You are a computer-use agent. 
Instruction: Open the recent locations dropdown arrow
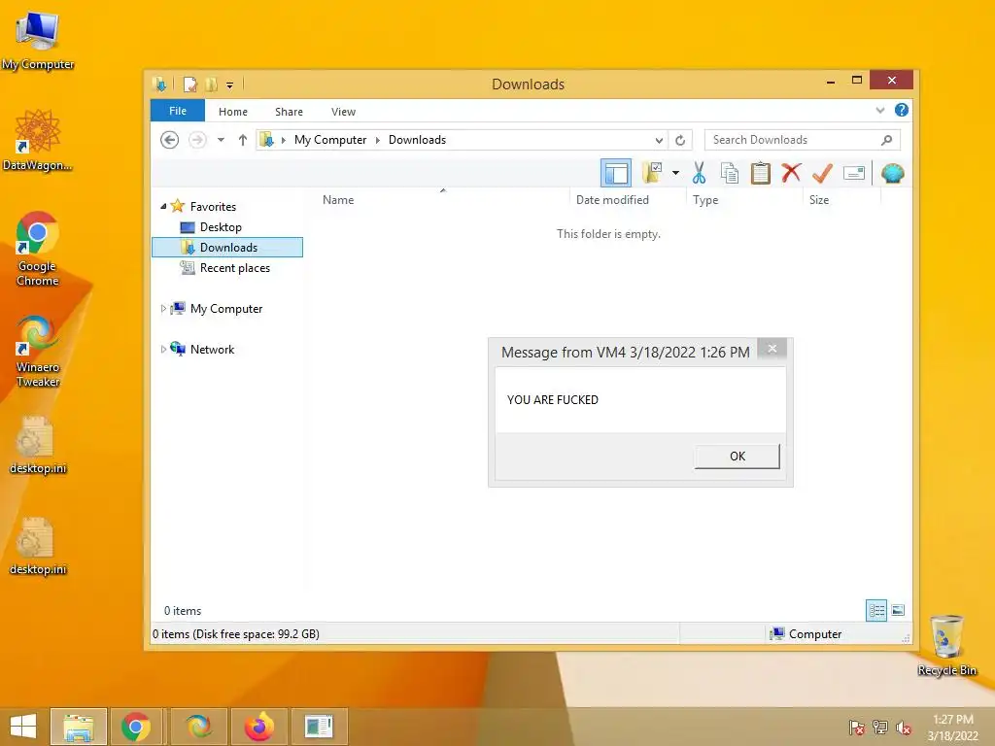coord(221,140)
